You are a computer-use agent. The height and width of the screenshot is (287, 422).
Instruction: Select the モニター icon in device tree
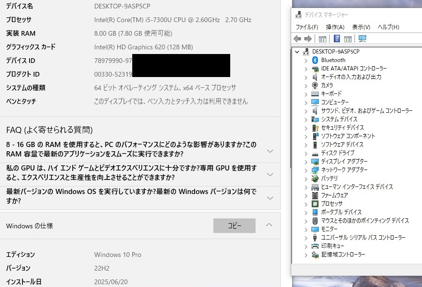click(x=315, y=229)
